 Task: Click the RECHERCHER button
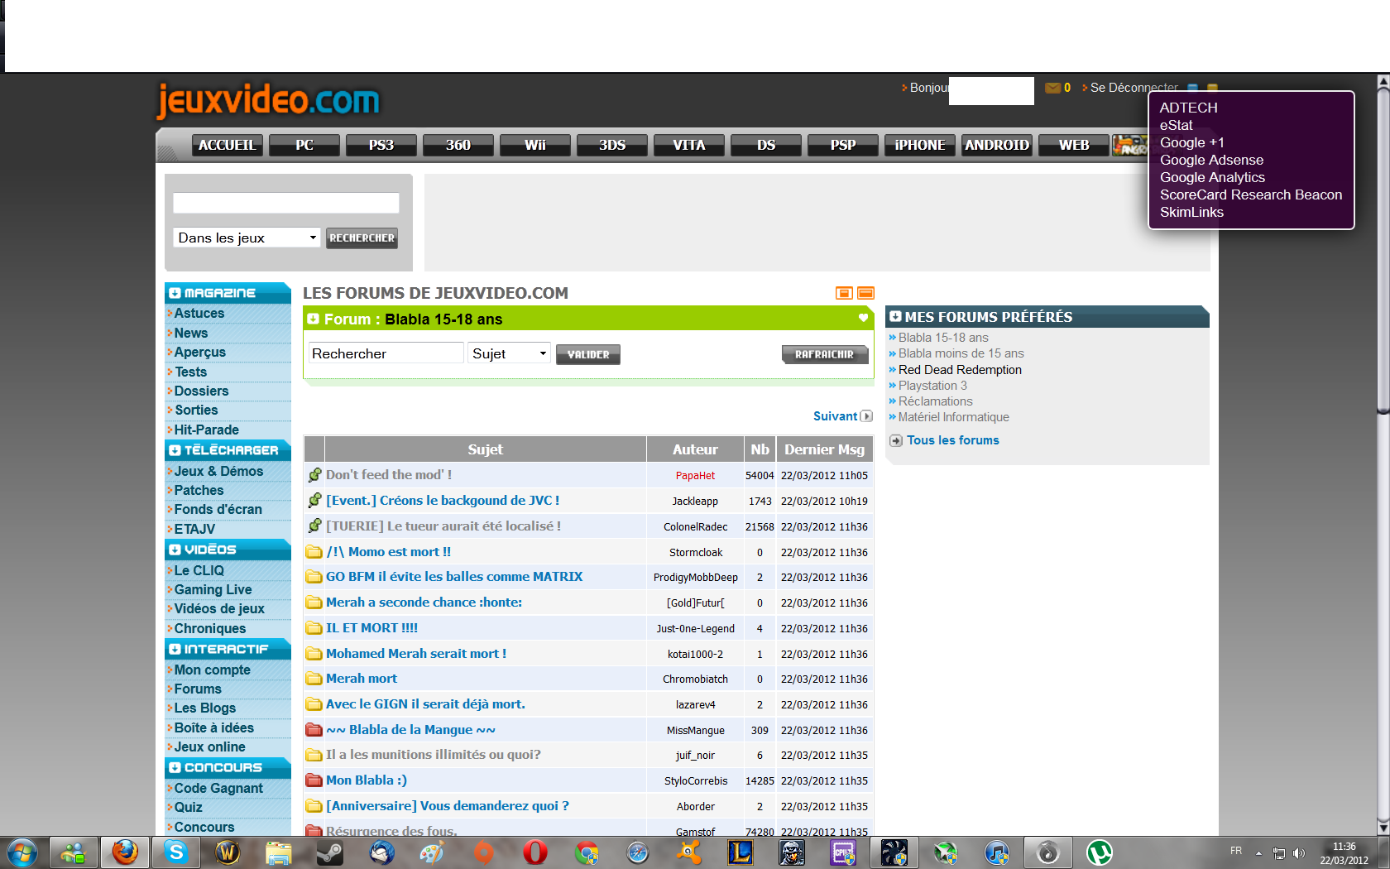tap(362, 238)
